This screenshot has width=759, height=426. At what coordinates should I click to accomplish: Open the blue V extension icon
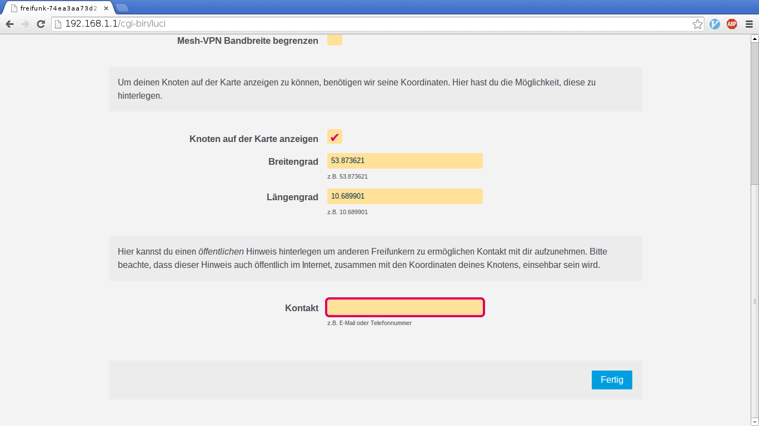tap(715, 24)
